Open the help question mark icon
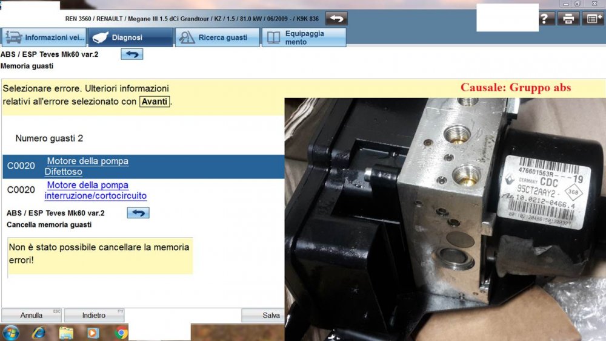This screenshot has width=606, height=341. coord(545,19)
